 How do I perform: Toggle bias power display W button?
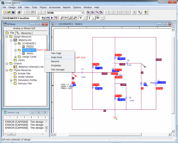(x=98, y=18)
